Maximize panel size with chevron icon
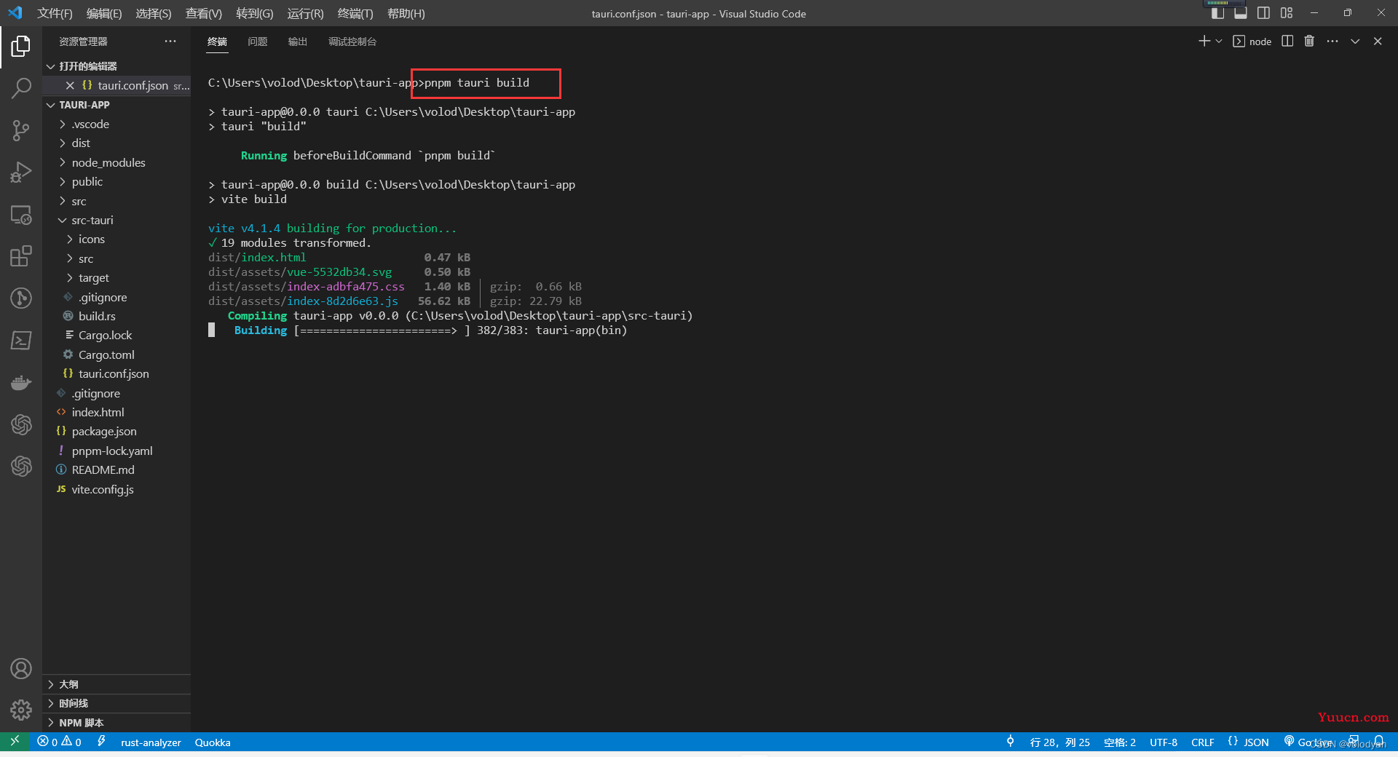 [x=1355, y=41]
